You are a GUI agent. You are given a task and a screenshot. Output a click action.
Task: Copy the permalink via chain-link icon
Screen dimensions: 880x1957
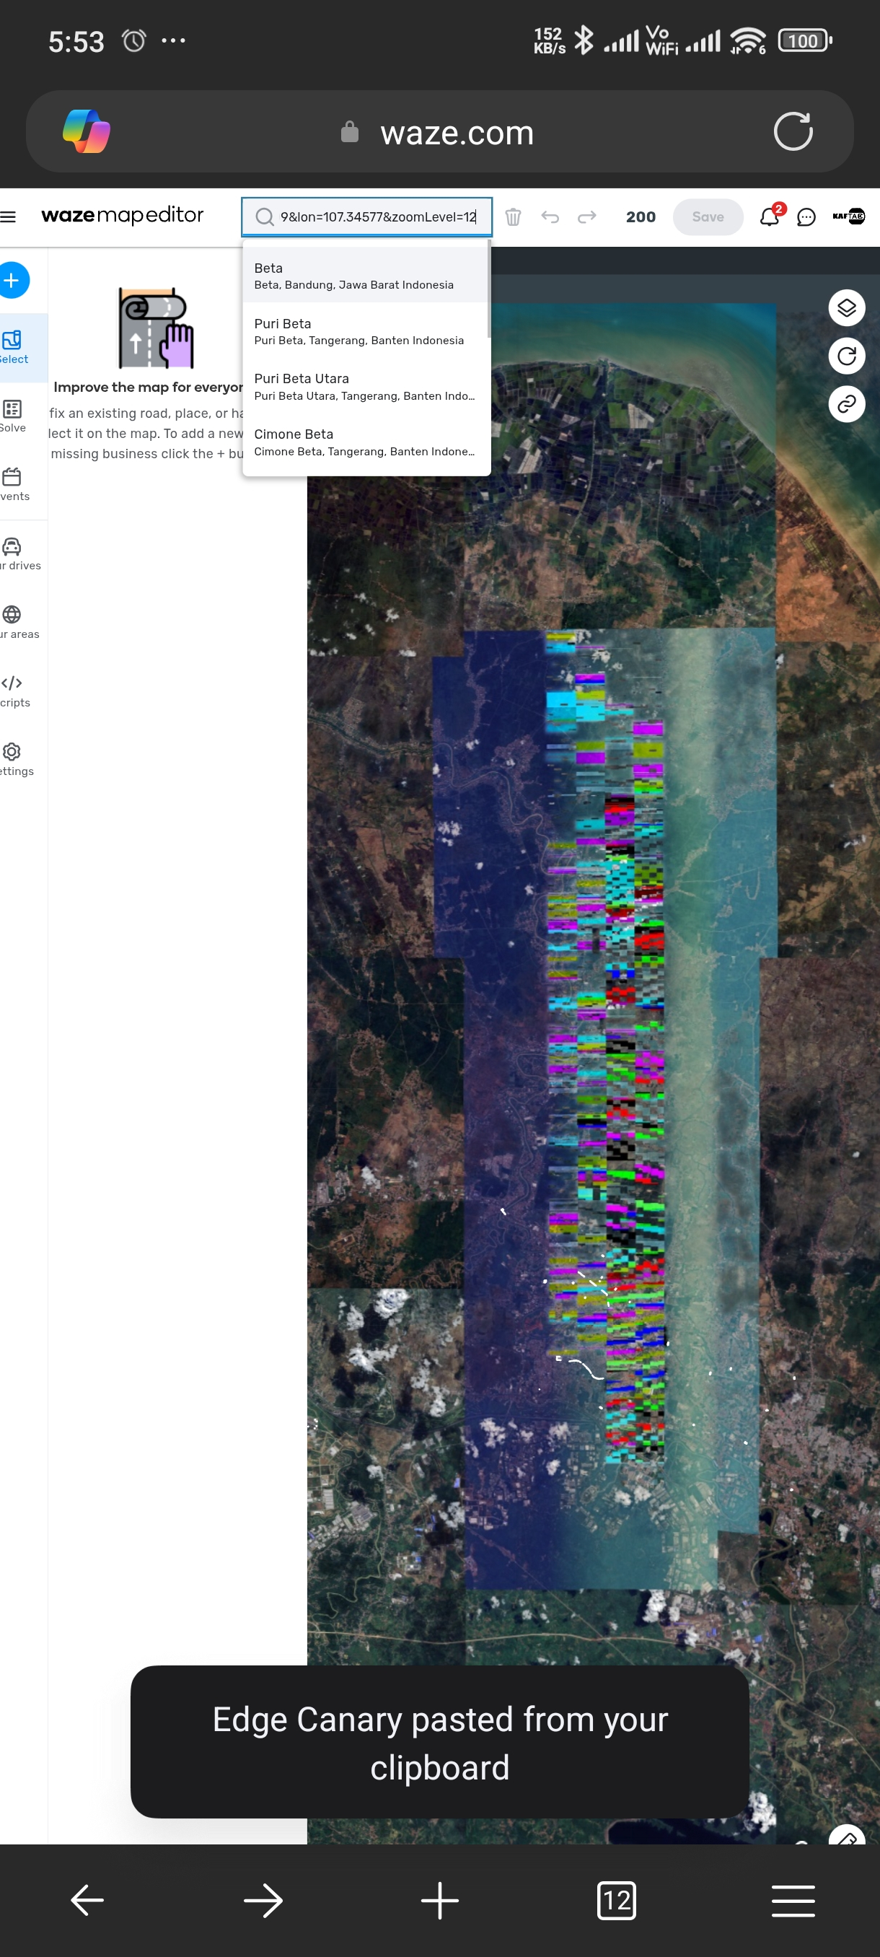846,404
